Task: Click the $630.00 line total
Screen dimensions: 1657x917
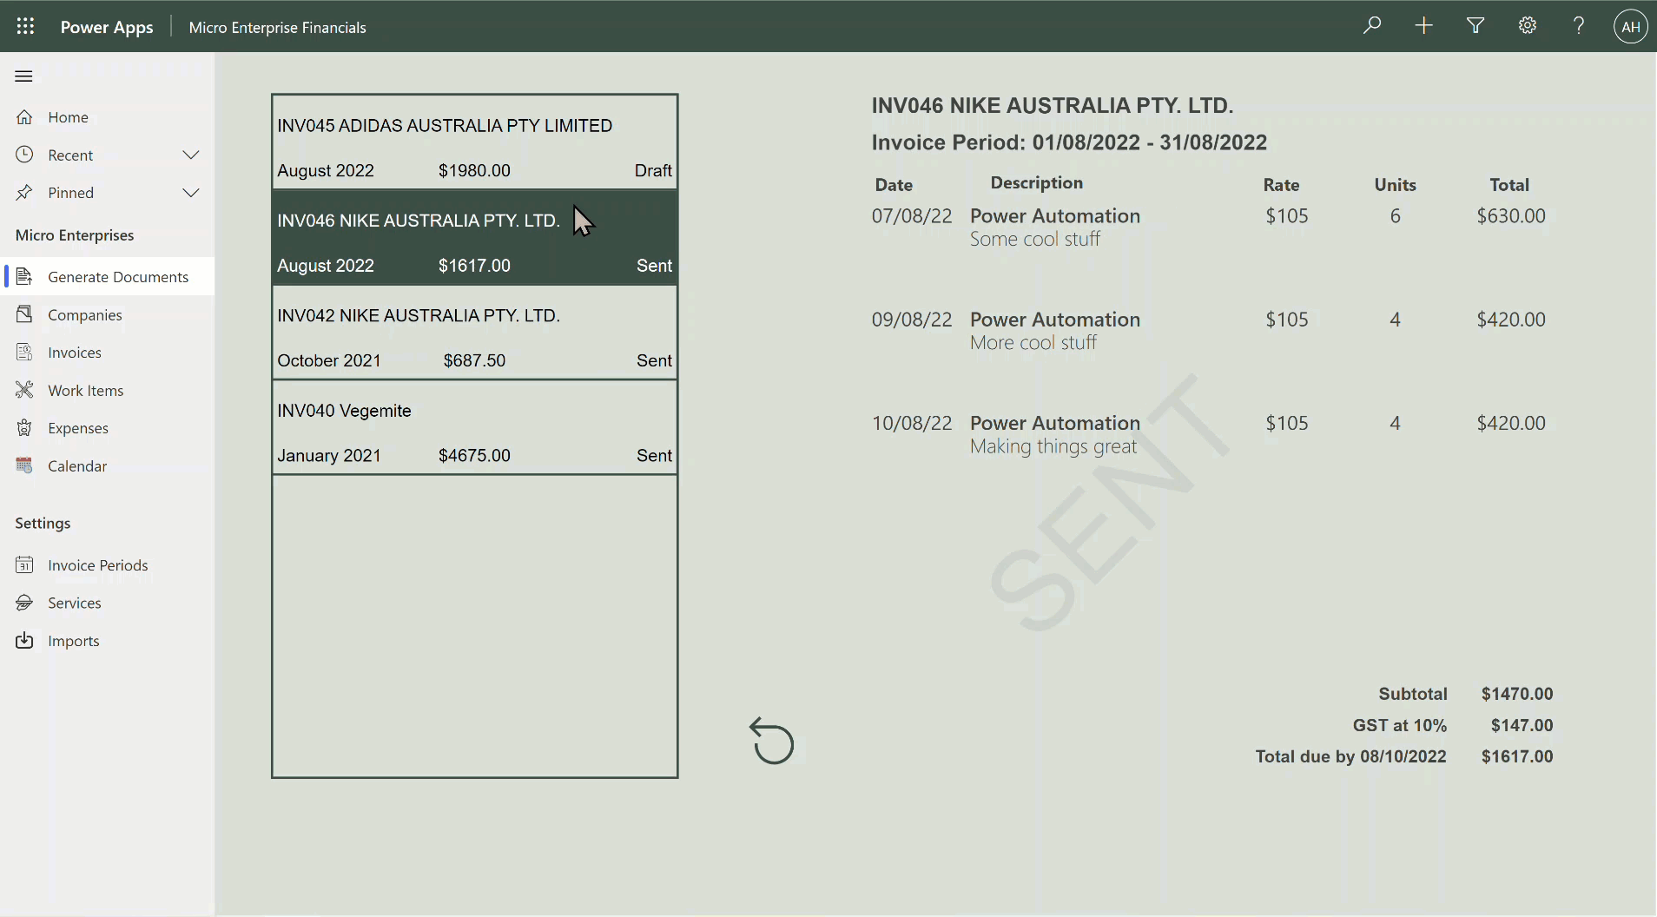Action: 1511,215
